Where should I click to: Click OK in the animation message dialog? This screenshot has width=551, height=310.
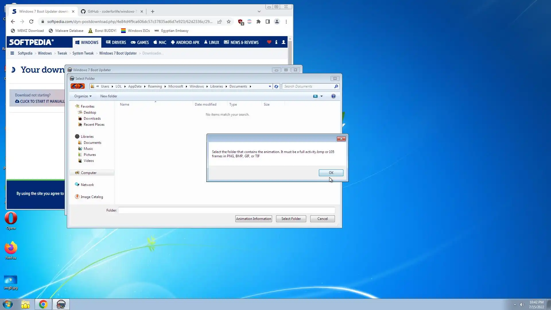[331, 173]
